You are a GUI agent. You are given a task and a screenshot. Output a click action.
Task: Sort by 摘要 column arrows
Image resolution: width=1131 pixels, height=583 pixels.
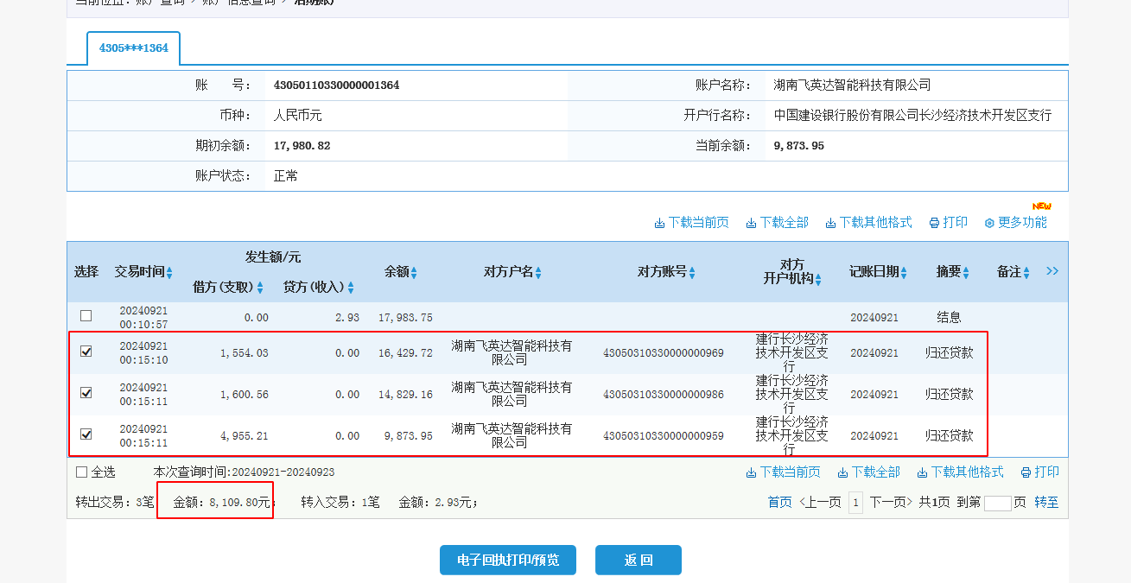(966, 273)
